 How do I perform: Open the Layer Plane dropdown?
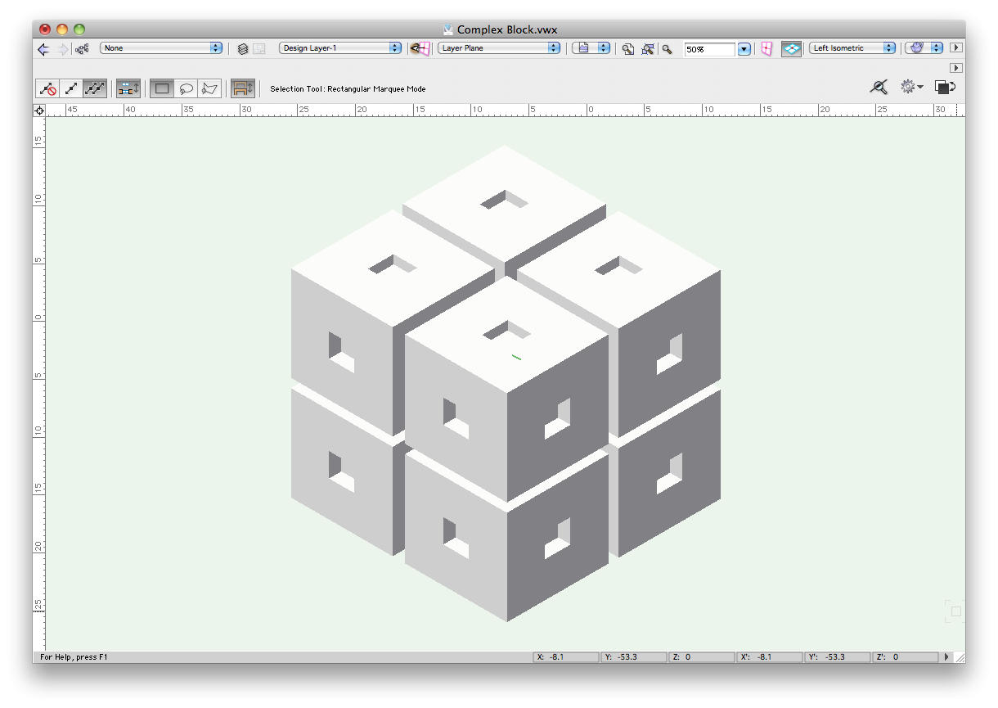[x=499, y=48]
